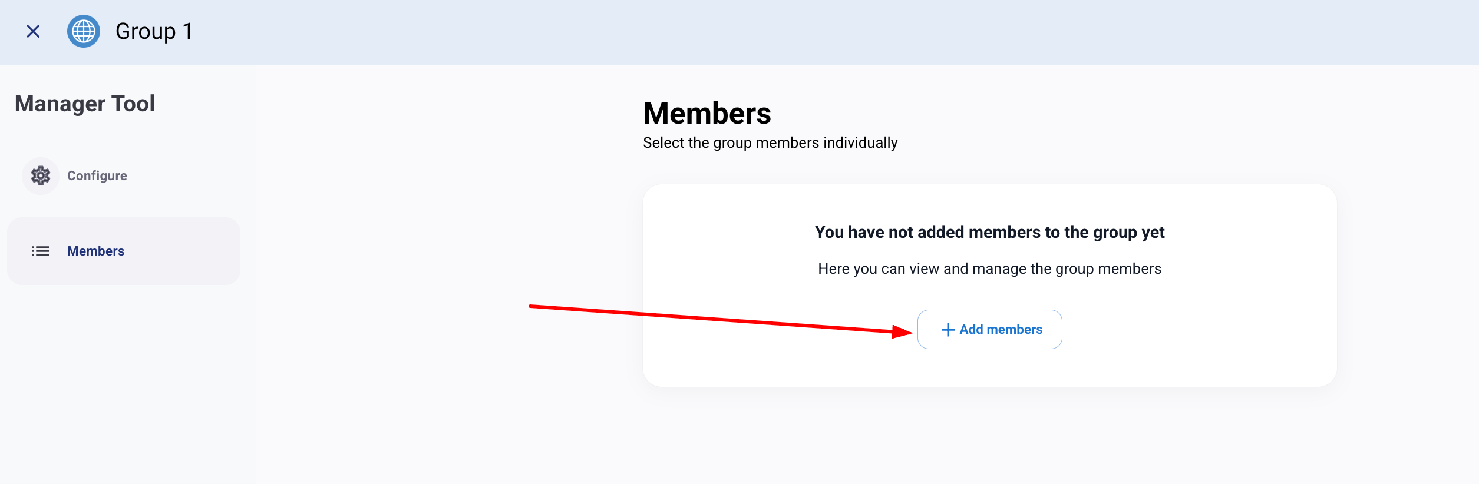
Task: Click the blue globe group icon
Action: (84, 31)
